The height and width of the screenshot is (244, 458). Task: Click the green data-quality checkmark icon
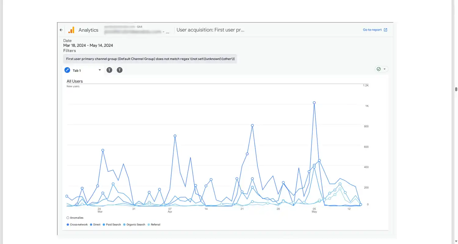tap(379, 69)
